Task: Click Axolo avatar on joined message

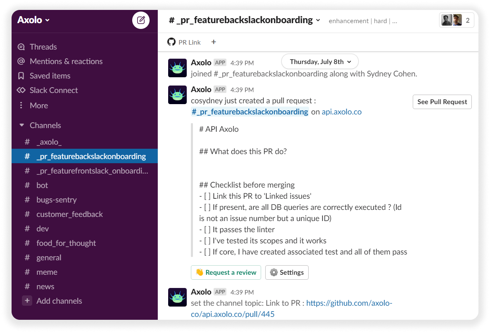Action: 178,68
